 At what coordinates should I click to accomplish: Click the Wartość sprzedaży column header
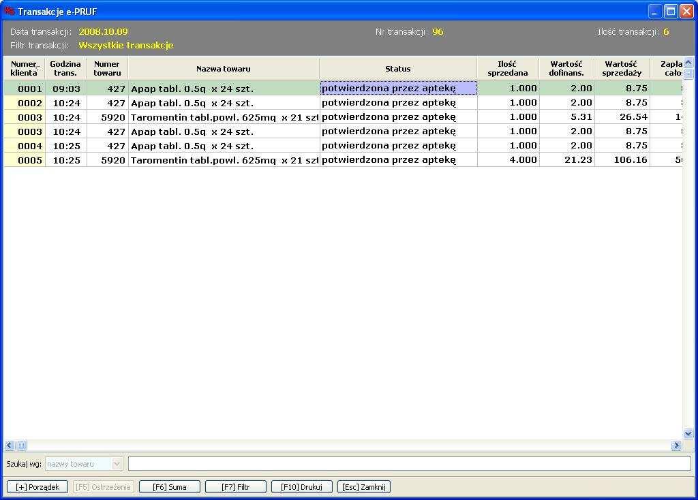tap(622, 69)
